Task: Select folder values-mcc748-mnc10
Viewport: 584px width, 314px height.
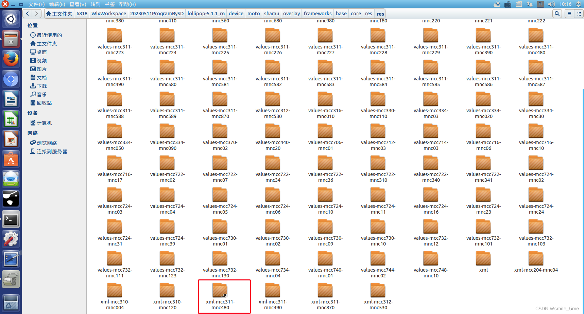Action: click(431, 265)
